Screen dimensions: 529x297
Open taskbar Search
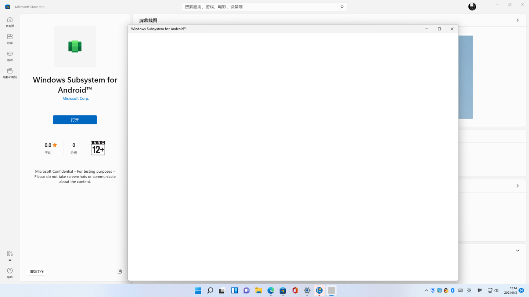tap(210, 290)
